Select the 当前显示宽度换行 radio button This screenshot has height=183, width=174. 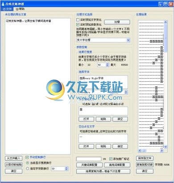pos(28,163)
